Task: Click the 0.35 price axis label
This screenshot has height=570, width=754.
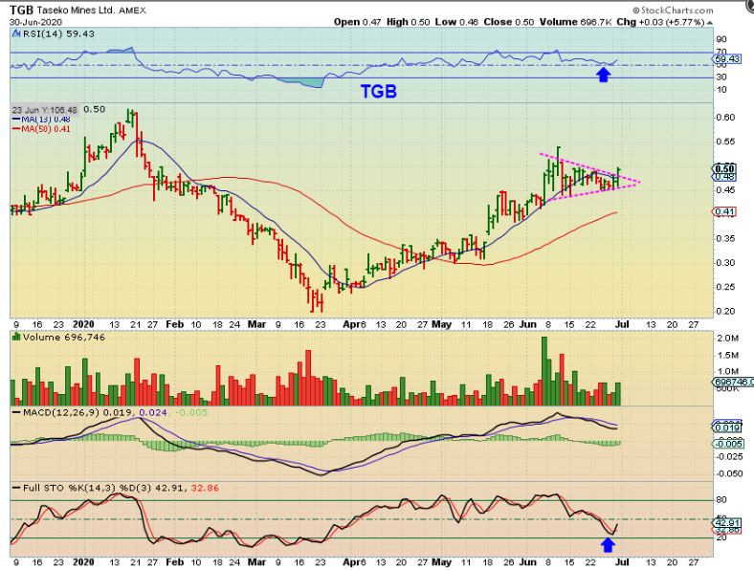Action: [725, 238]
